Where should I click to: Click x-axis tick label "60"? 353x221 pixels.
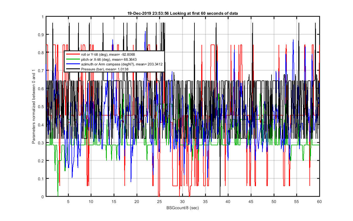click(x=319, y=202)
